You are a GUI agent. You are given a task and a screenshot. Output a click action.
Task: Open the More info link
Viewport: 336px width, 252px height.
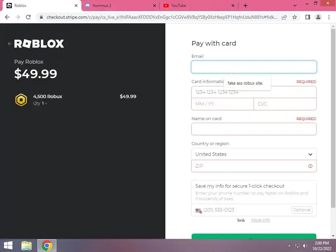pos(260,220)
